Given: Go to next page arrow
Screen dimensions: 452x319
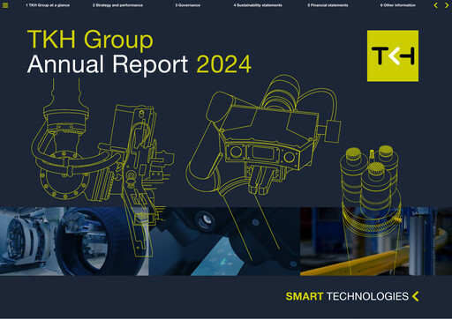Looking at the screenshot, I should pos(447,5).
